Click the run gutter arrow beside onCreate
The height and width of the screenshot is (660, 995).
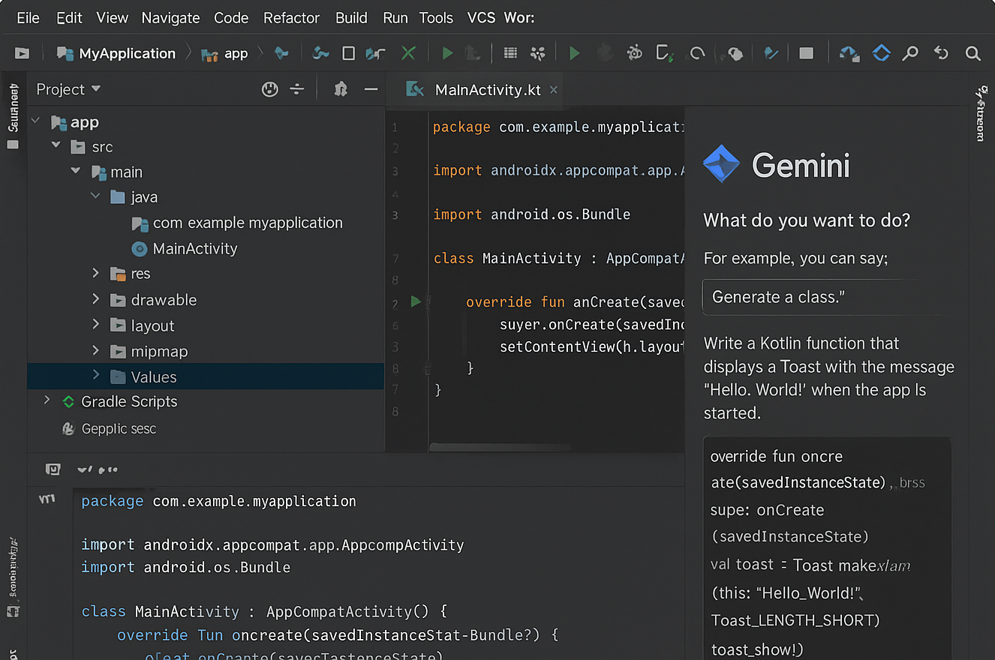coord(416,301)
